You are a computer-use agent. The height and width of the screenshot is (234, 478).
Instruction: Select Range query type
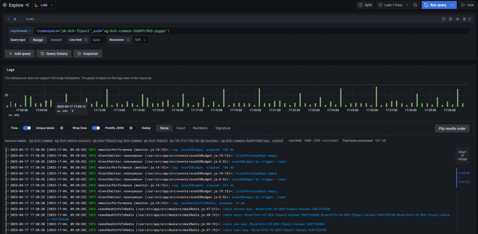[x=38, y=40]
